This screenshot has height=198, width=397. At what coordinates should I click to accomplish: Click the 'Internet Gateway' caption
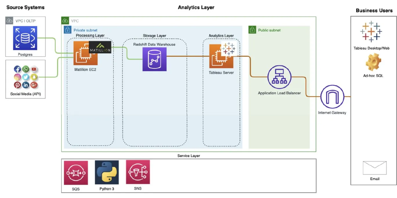click(x=332, y=113)
